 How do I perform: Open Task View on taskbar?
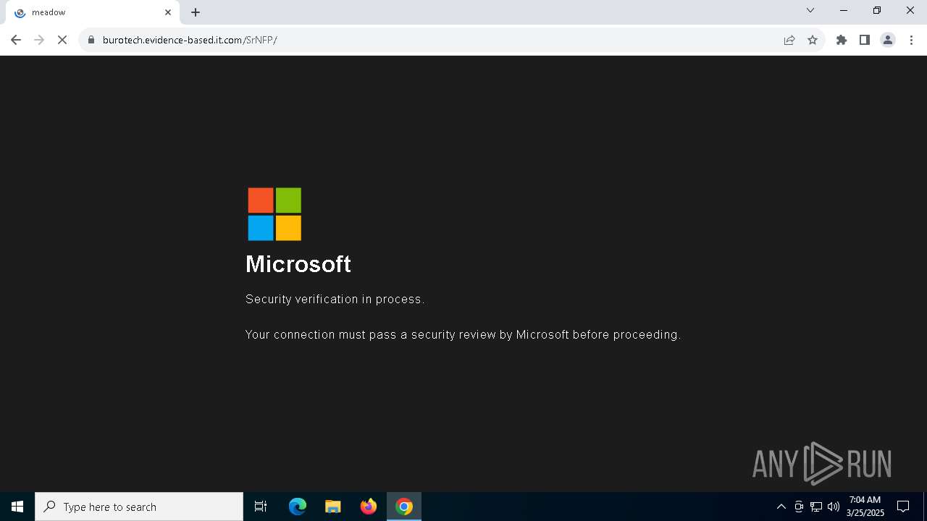point(261,507)
